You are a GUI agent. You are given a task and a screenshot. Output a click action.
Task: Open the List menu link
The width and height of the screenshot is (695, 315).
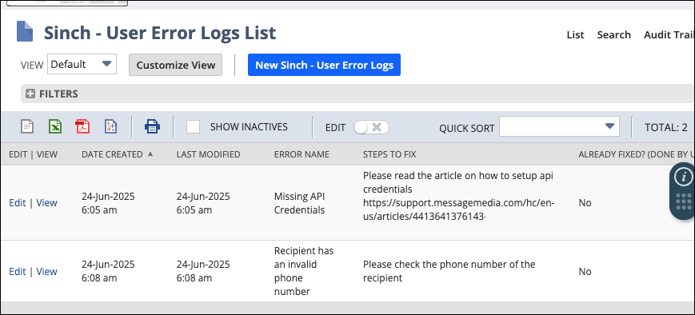tap(575, 34)
